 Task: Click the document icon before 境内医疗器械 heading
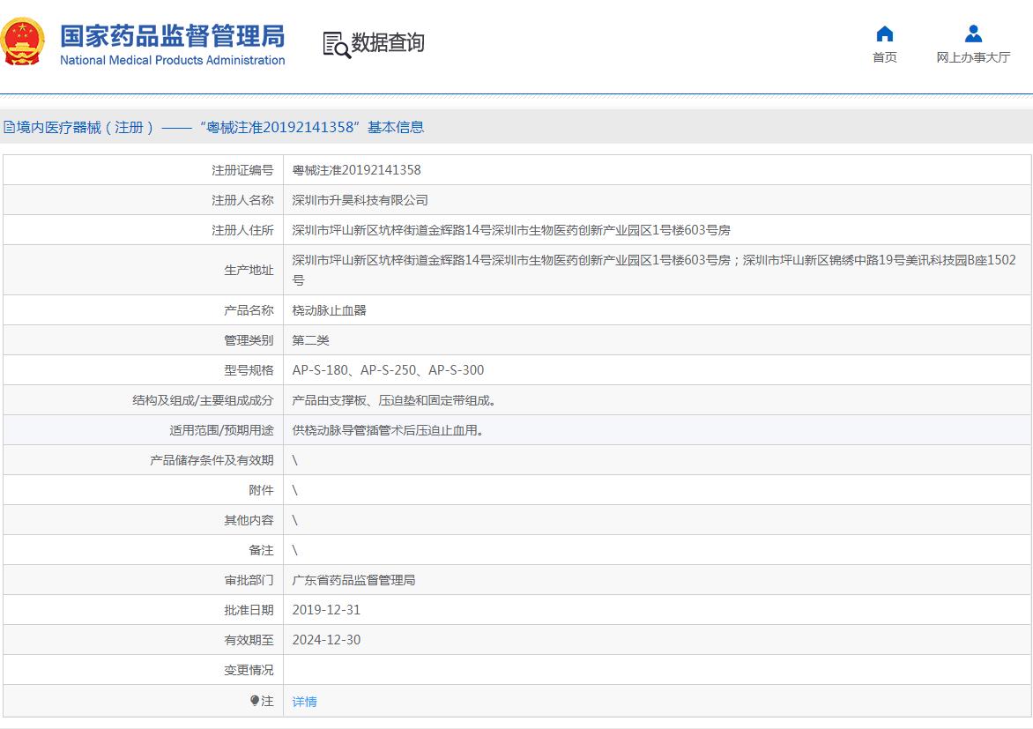(x=8, y=128)
